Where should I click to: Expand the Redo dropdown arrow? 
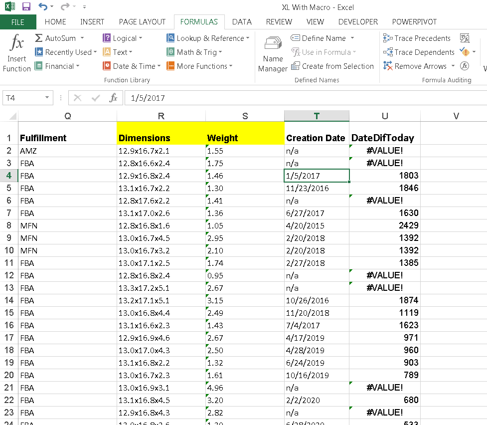(x=74, y=6)
